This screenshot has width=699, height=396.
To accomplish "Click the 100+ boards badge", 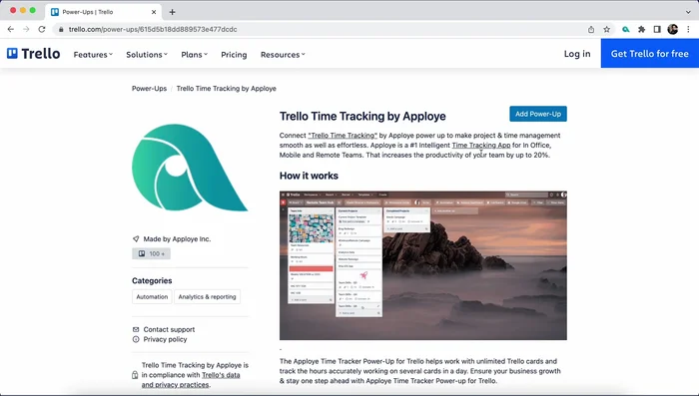I will 151,253.
